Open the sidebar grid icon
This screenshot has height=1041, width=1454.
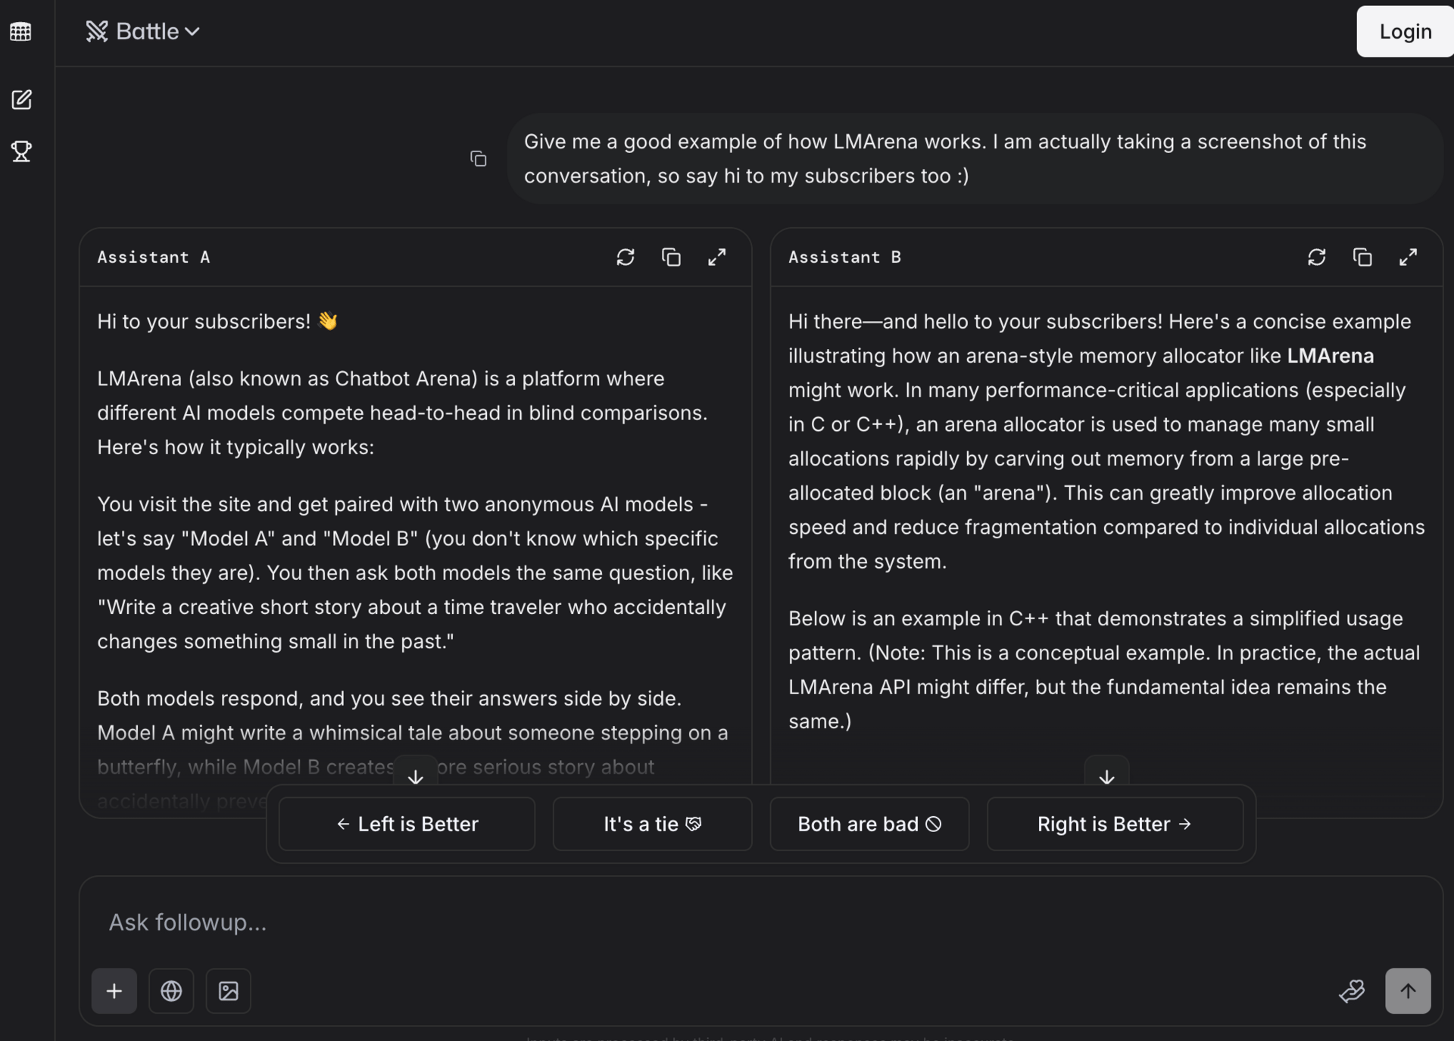[x=20, y=32]
